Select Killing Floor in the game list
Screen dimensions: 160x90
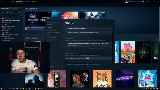[x=7, y=40]
